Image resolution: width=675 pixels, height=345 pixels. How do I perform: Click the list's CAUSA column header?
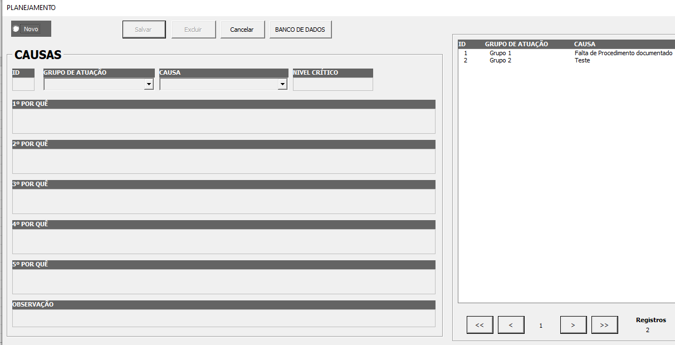tap(585, 44)
